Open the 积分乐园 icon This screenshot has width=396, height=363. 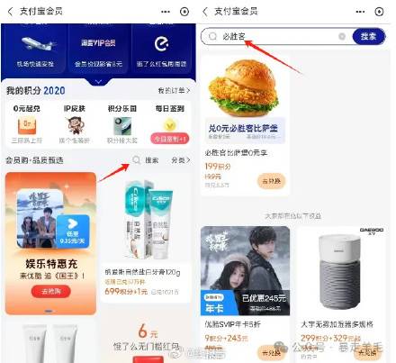[122, 126]
